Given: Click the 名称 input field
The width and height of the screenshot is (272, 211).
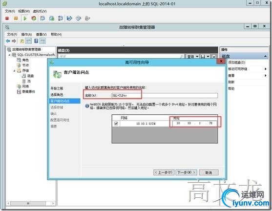Looking at the screenshot, I should click(165, 95).
